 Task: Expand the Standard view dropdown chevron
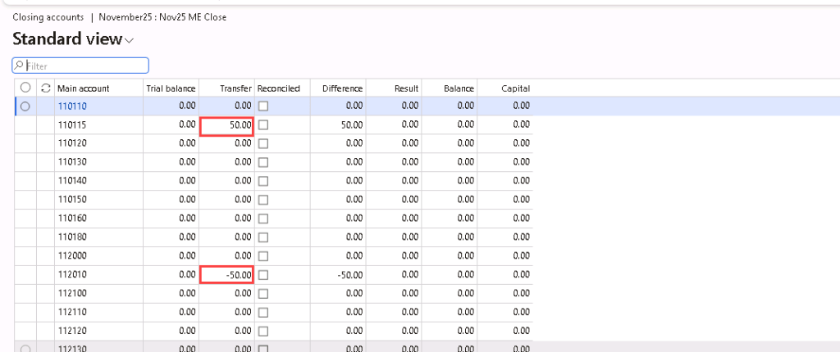[130, 40]
